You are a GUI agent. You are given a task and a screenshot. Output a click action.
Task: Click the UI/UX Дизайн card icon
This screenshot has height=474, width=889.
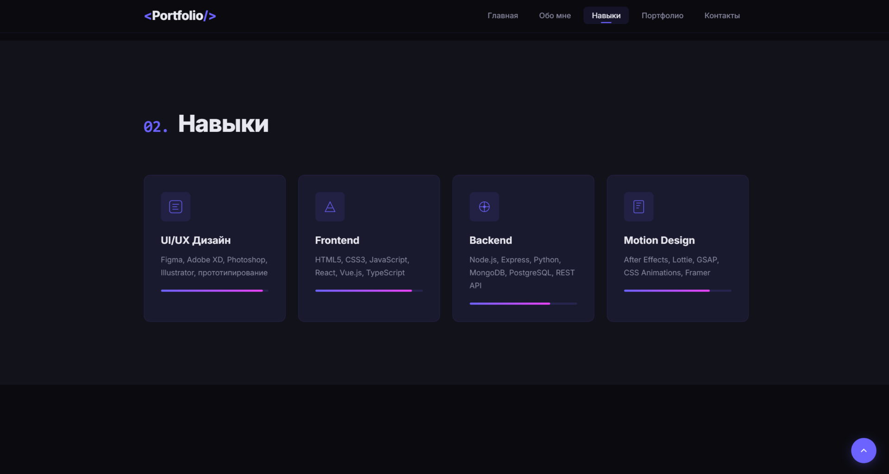(x=175, y=206)
